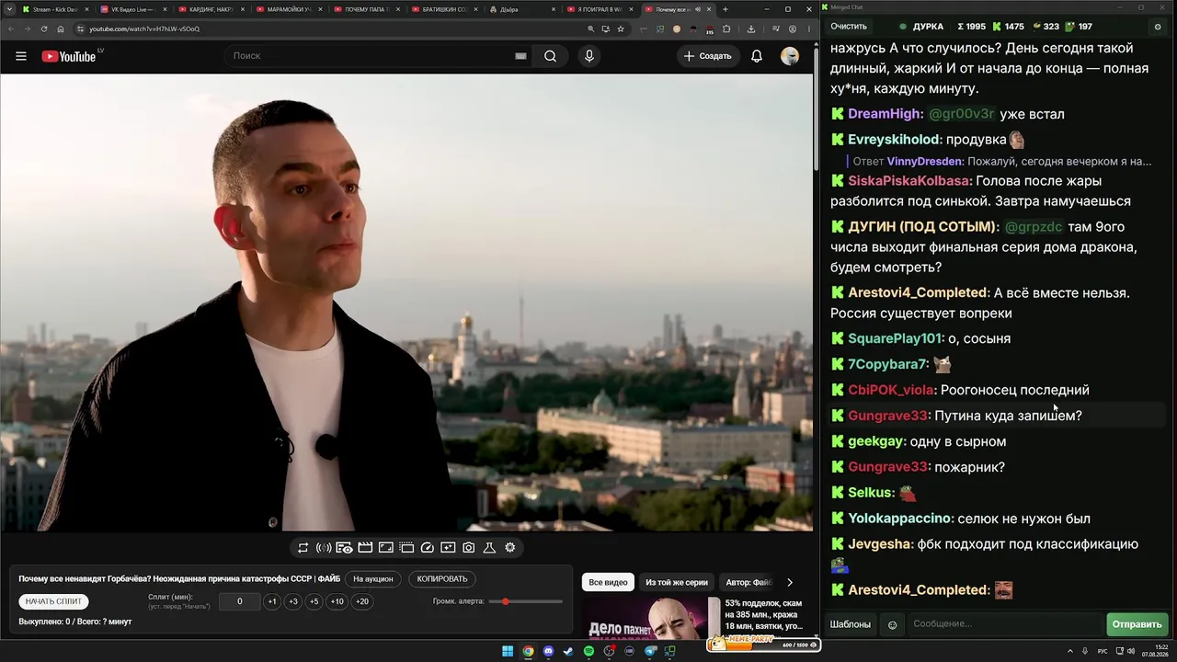1177x662 pixels.
Task: Add +10 minutes to the split
Action: pyautogui.click(x=337, y=601)
